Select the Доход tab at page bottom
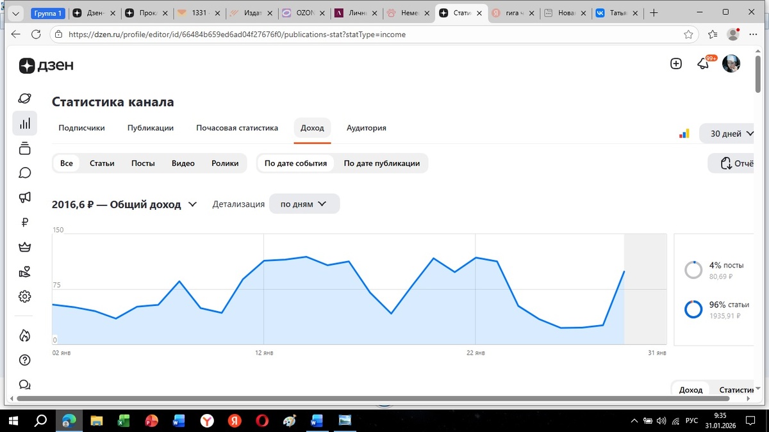The image size is (769, 432). pos(691,390)
